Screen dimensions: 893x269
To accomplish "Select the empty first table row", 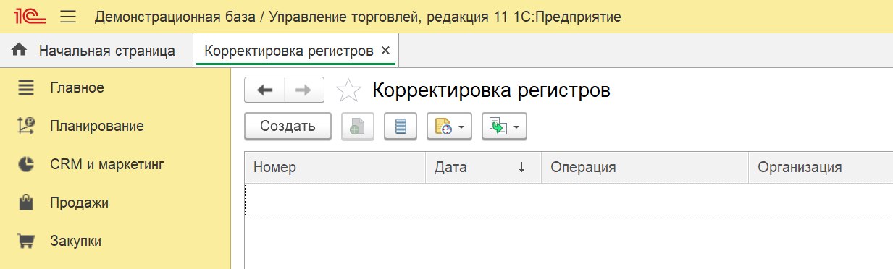I will pos(569,200).
